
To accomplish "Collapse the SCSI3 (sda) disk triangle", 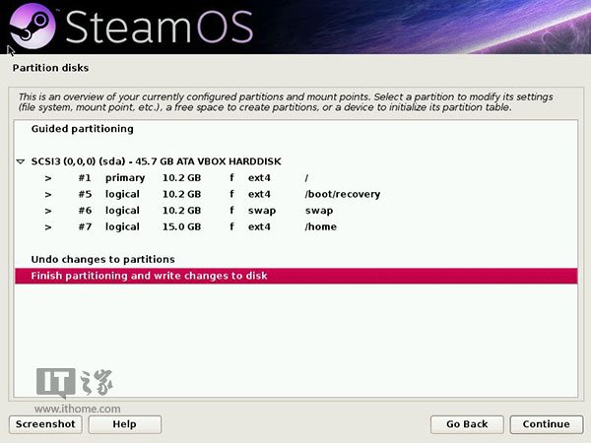I will 21,161.
